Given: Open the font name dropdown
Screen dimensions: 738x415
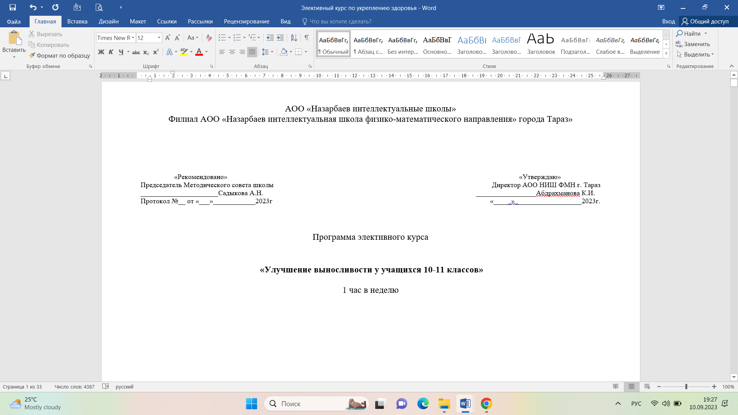Looking at the screenshot, I should pos(133,38).
